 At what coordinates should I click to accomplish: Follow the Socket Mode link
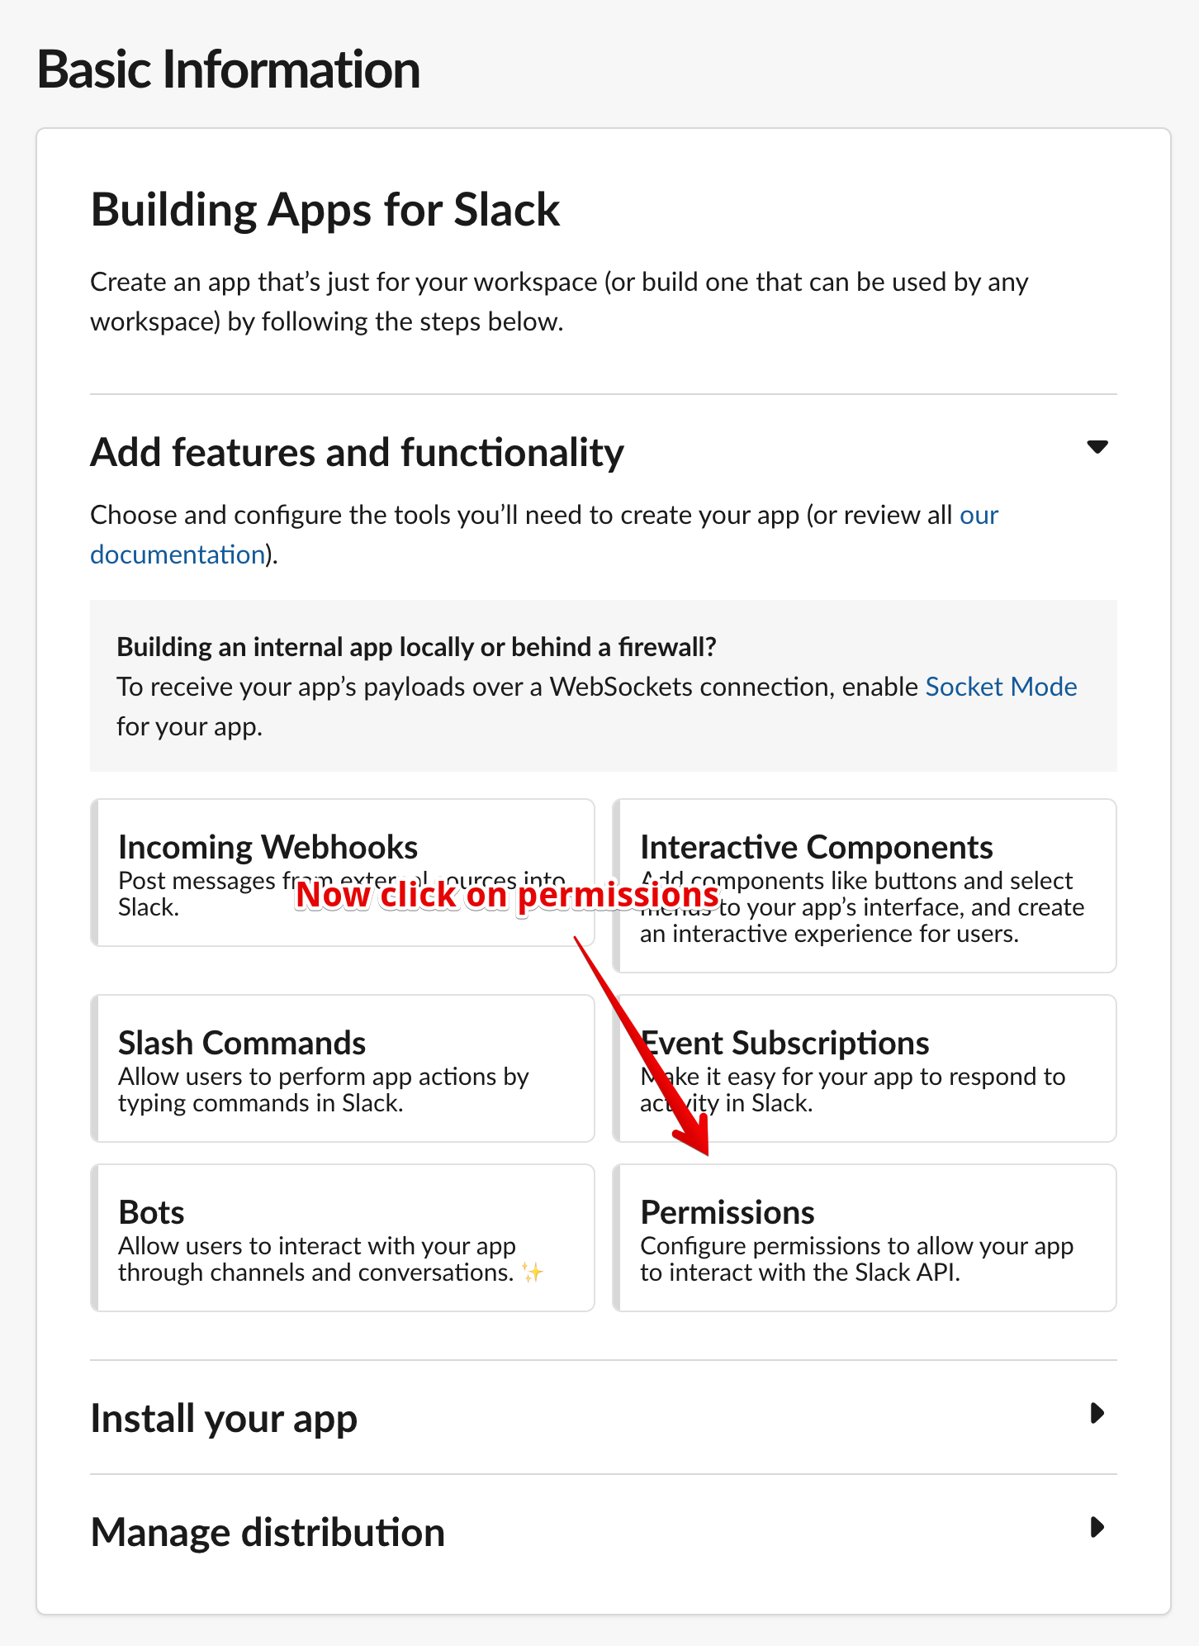tap(1001, 687)
